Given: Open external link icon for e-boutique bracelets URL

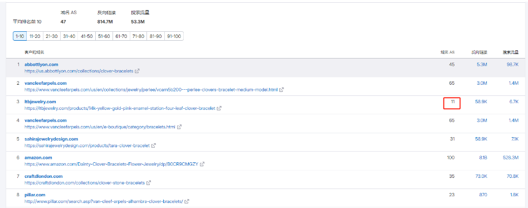Looking at the screenshot, I should click(179, 127).
